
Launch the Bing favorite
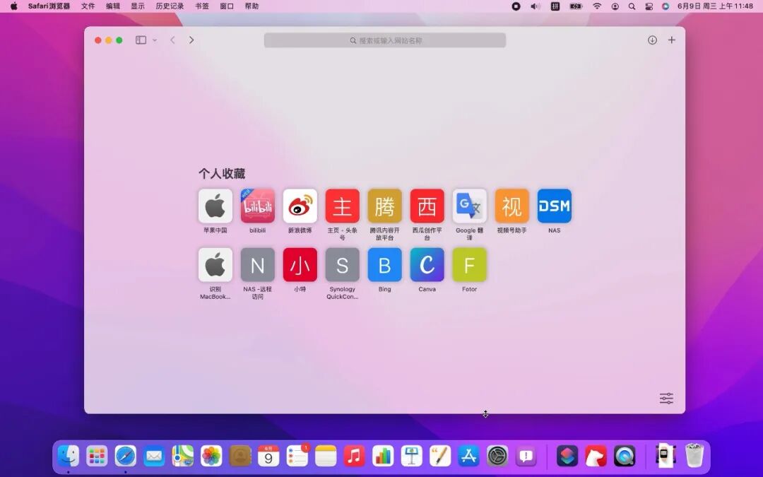point(384,266)
